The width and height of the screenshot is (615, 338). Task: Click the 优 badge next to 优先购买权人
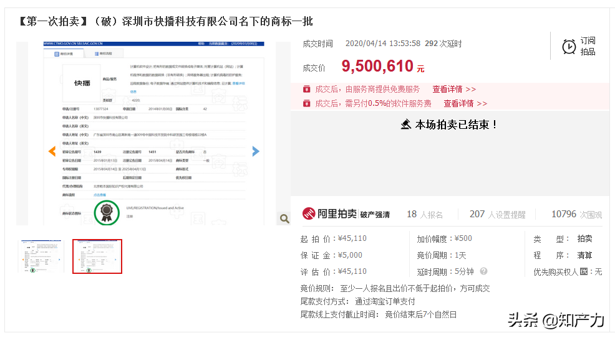tap(584, 271)
